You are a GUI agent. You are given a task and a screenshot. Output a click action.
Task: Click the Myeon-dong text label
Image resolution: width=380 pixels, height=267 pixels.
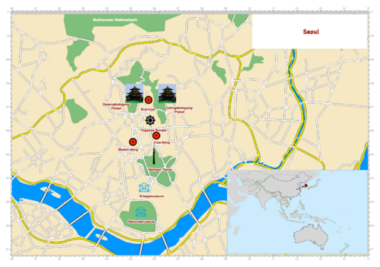pyautogui.click(x=128, y=150)
